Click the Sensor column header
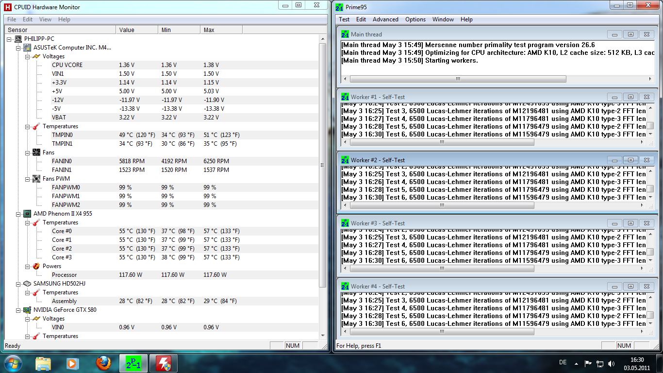 tap(60, 30)
